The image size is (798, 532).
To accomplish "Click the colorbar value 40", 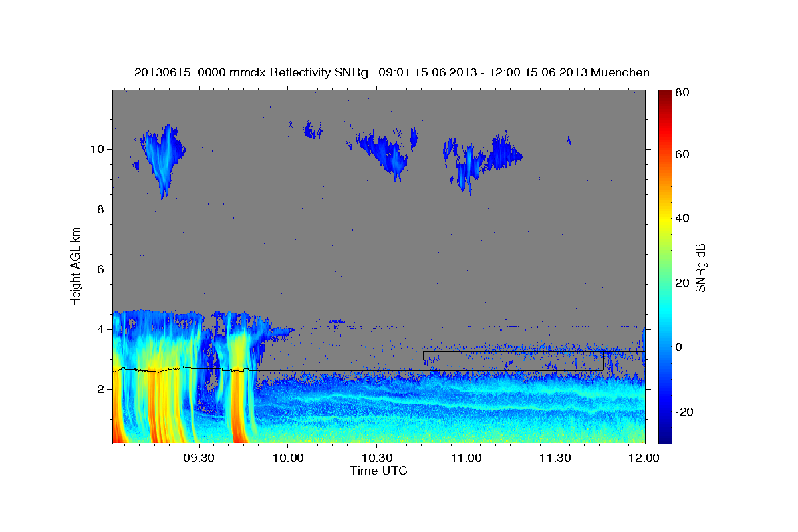I will pyautogui.click(x=682, y=218).
